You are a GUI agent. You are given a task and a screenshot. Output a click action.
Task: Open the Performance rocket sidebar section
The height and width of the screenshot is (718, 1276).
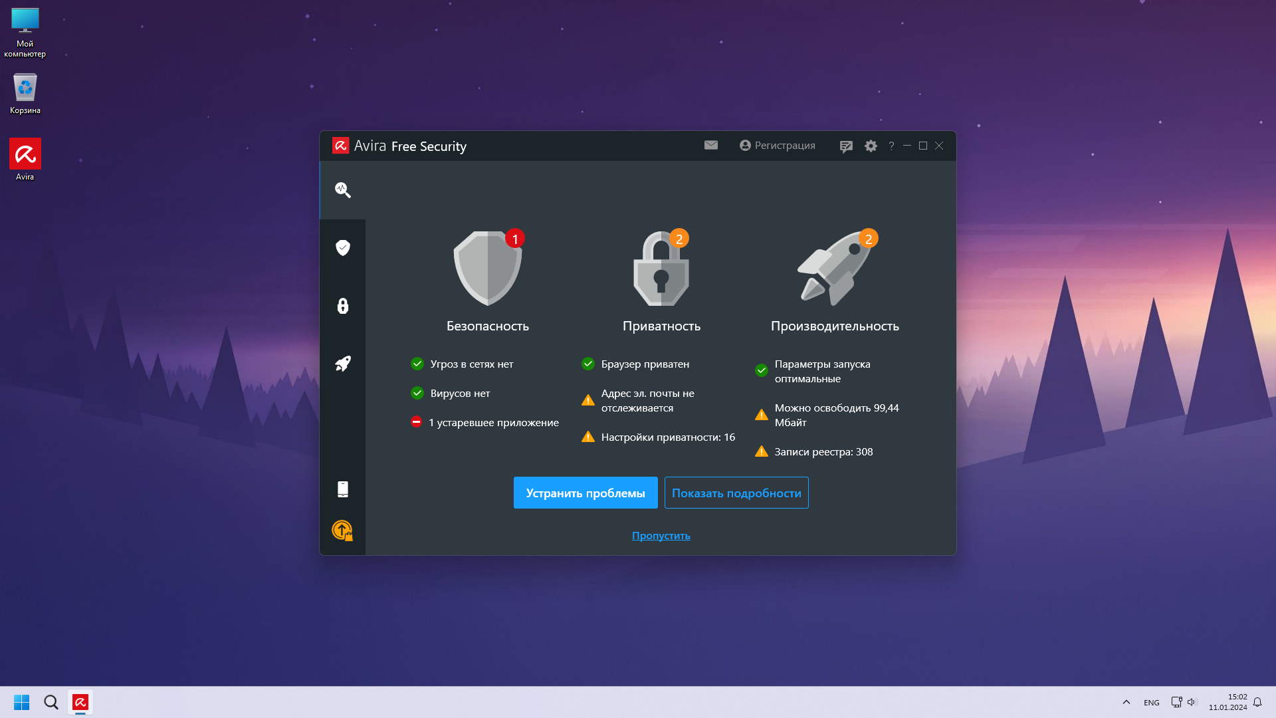tap(342, 364)
